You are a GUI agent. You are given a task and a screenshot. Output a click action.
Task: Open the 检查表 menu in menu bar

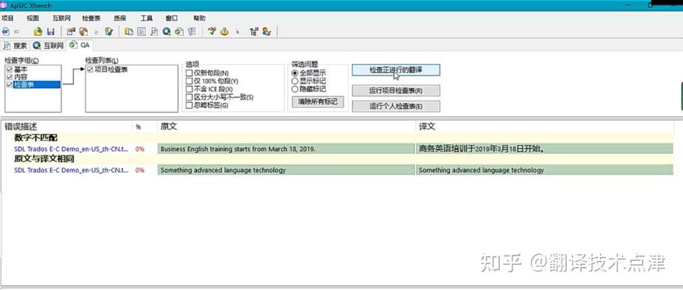[91, 18]
